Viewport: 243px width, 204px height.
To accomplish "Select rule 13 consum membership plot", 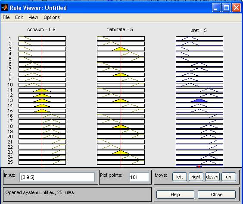I will (42, 100).
